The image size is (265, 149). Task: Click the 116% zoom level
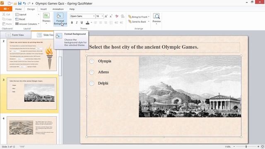(x=228, y=147)
